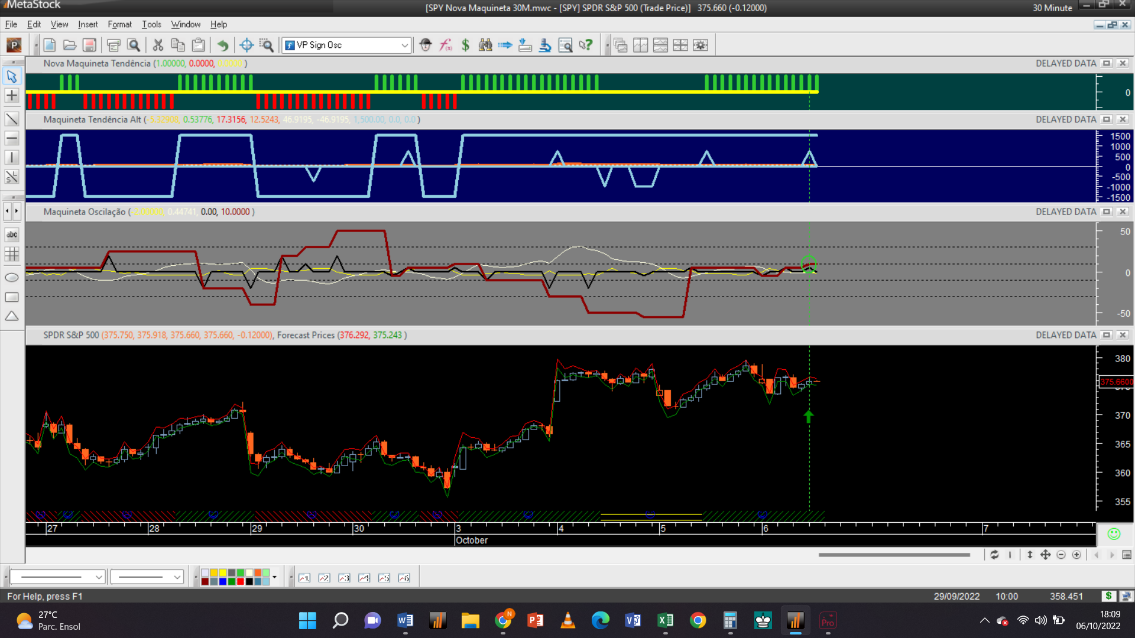Click the horizontal chart scrollbar
This screenshot has height=638, width=1135.
click(x=894, y=555)
